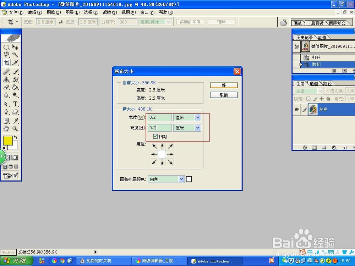Select the Slice tool
The height and width of the screenshot is (266, 355).
coord(15,62)
